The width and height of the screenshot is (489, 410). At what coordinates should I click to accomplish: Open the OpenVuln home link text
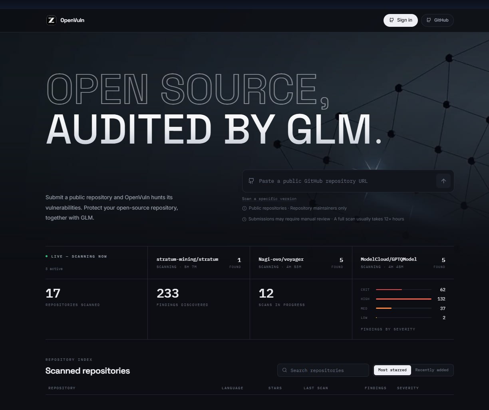pos(72,20)
